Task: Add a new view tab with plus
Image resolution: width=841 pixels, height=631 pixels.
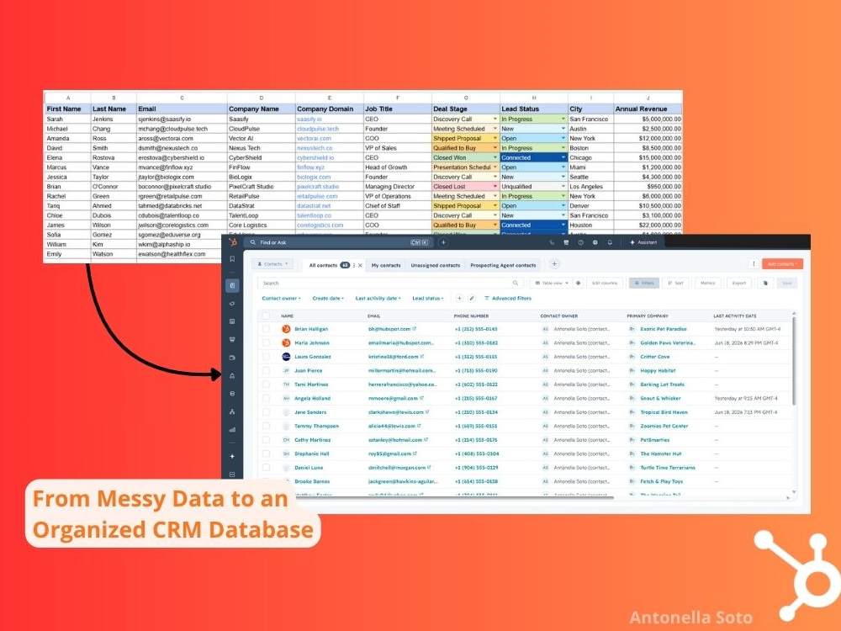Action: coord(554,264)
